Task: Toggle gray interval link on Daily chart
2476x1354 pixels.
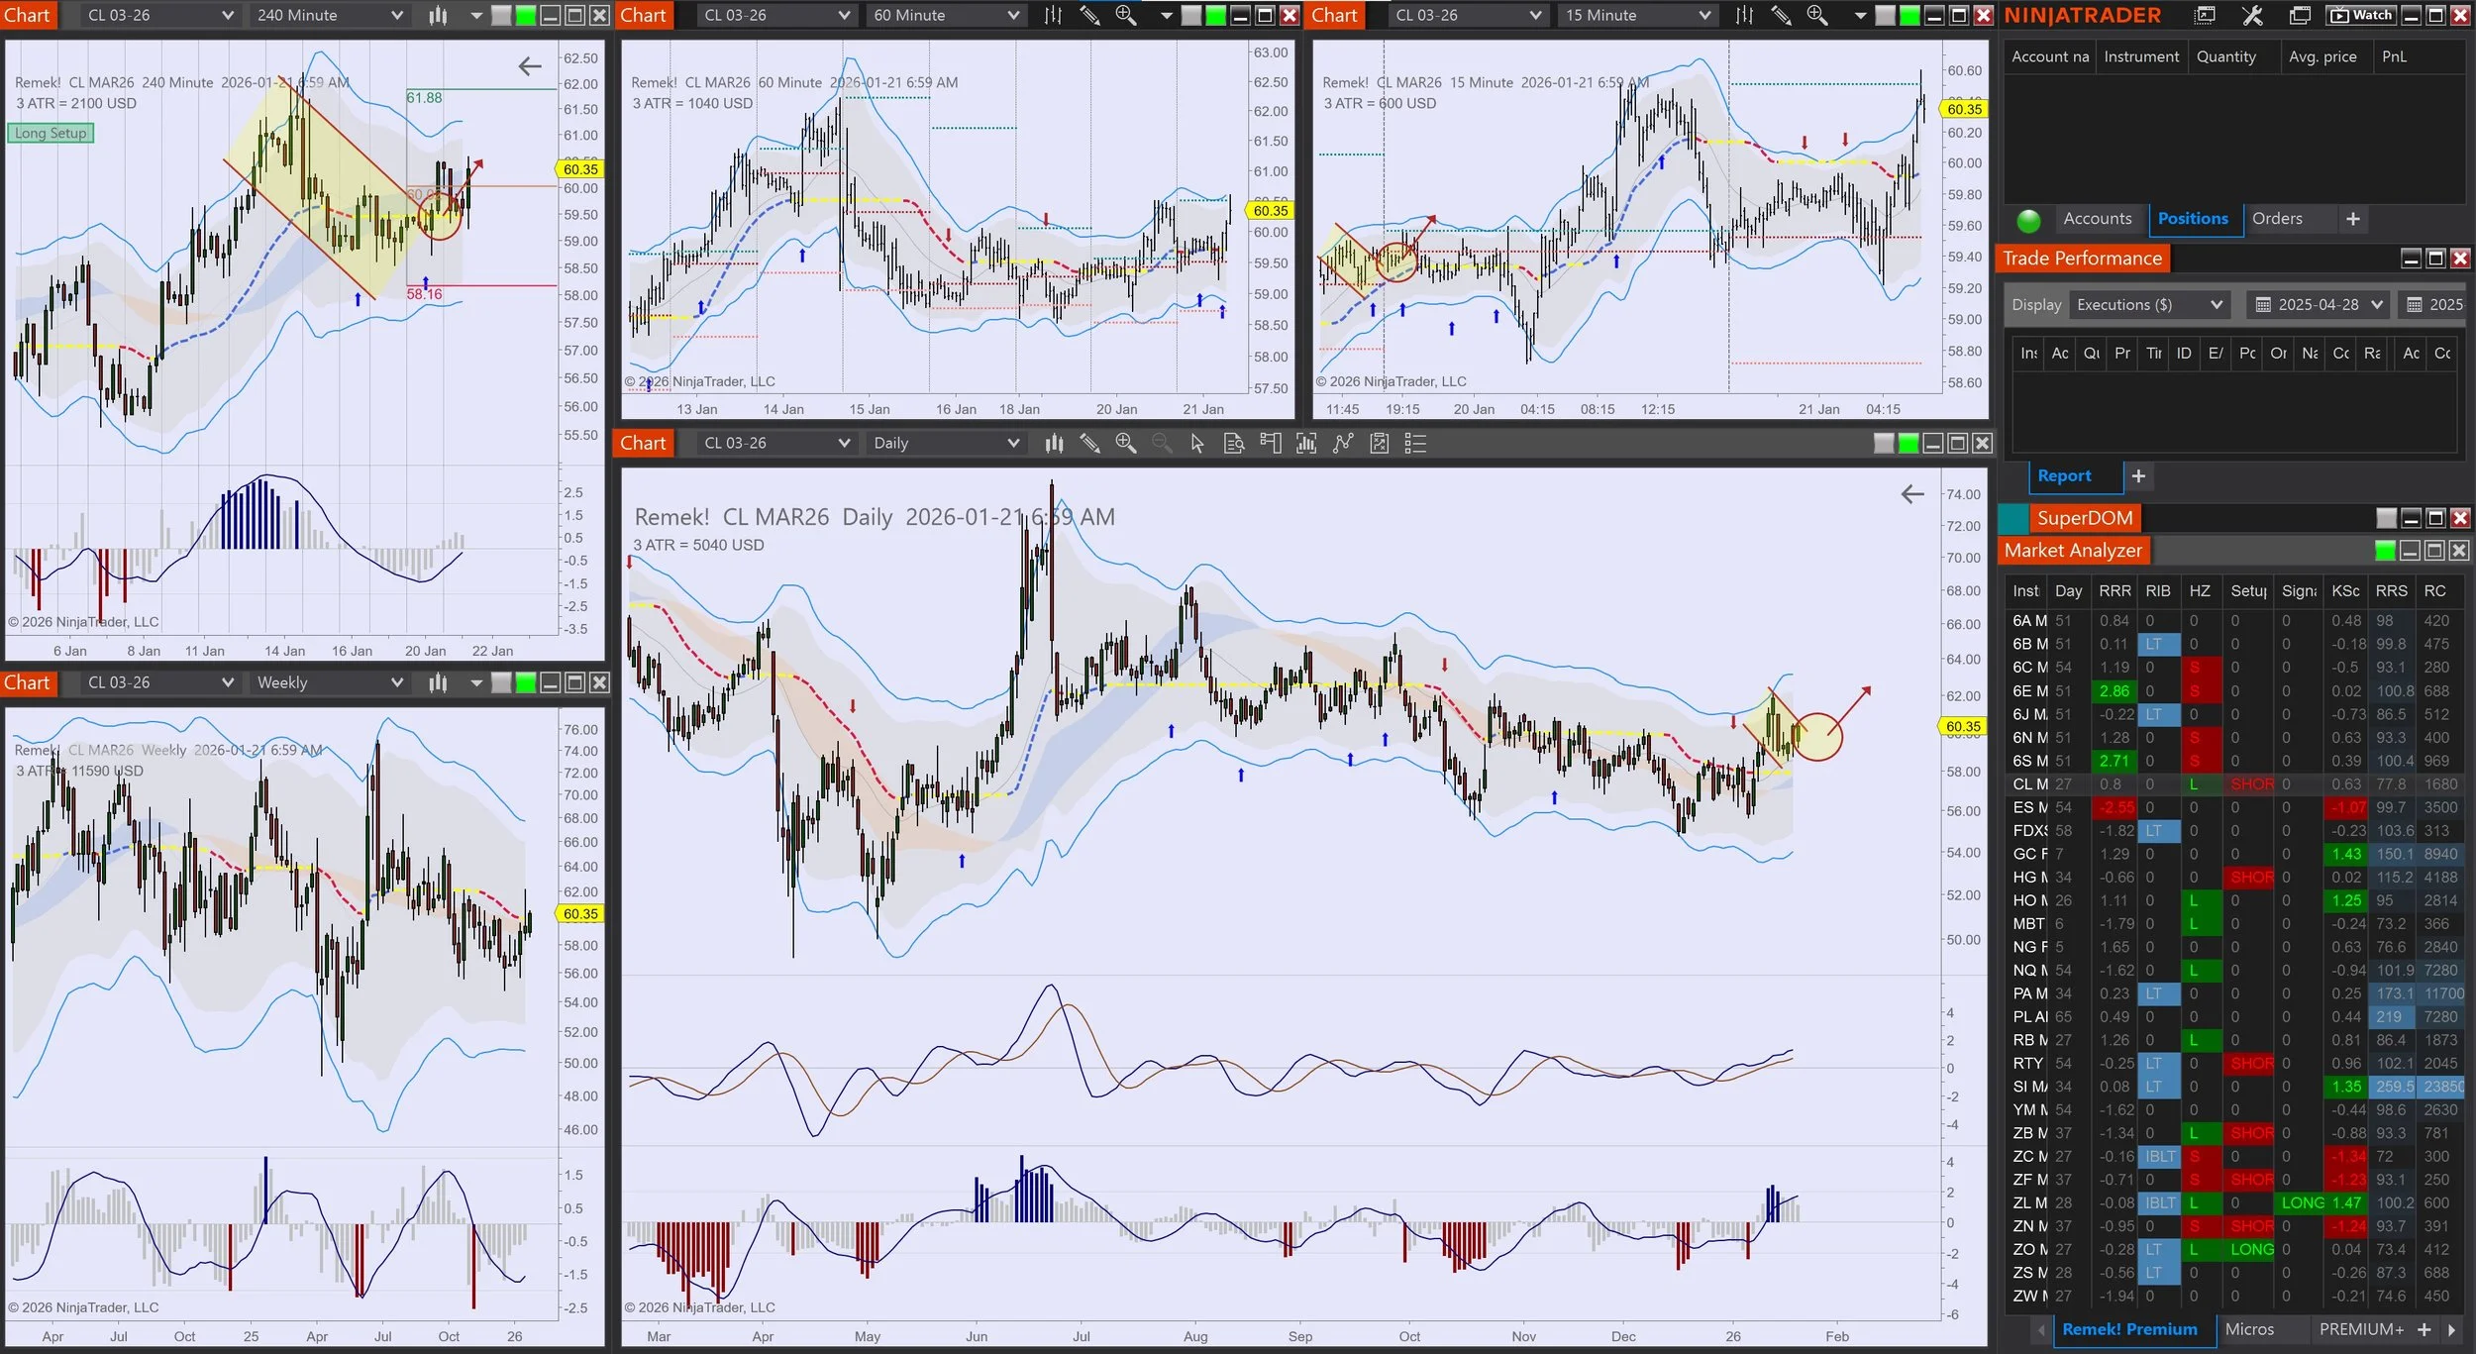Action: pyautogui.click(x=1884, y=444)
